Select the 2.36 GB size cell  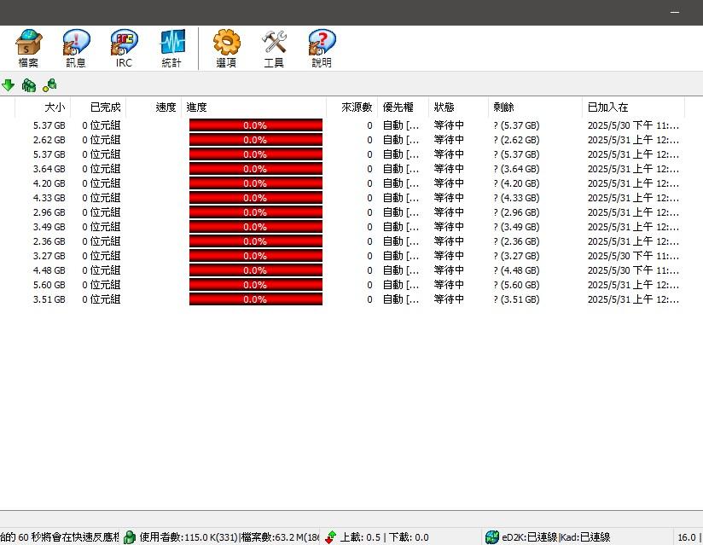click(x=49, y=241)
